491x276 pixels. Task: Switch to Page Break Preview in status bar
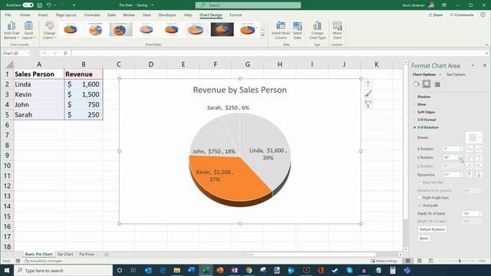click(x=431, y=261)
